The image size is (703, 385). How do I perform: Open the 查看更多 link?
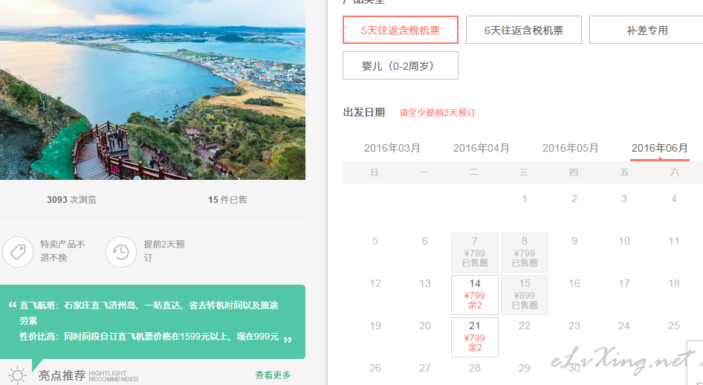(273, 375)
